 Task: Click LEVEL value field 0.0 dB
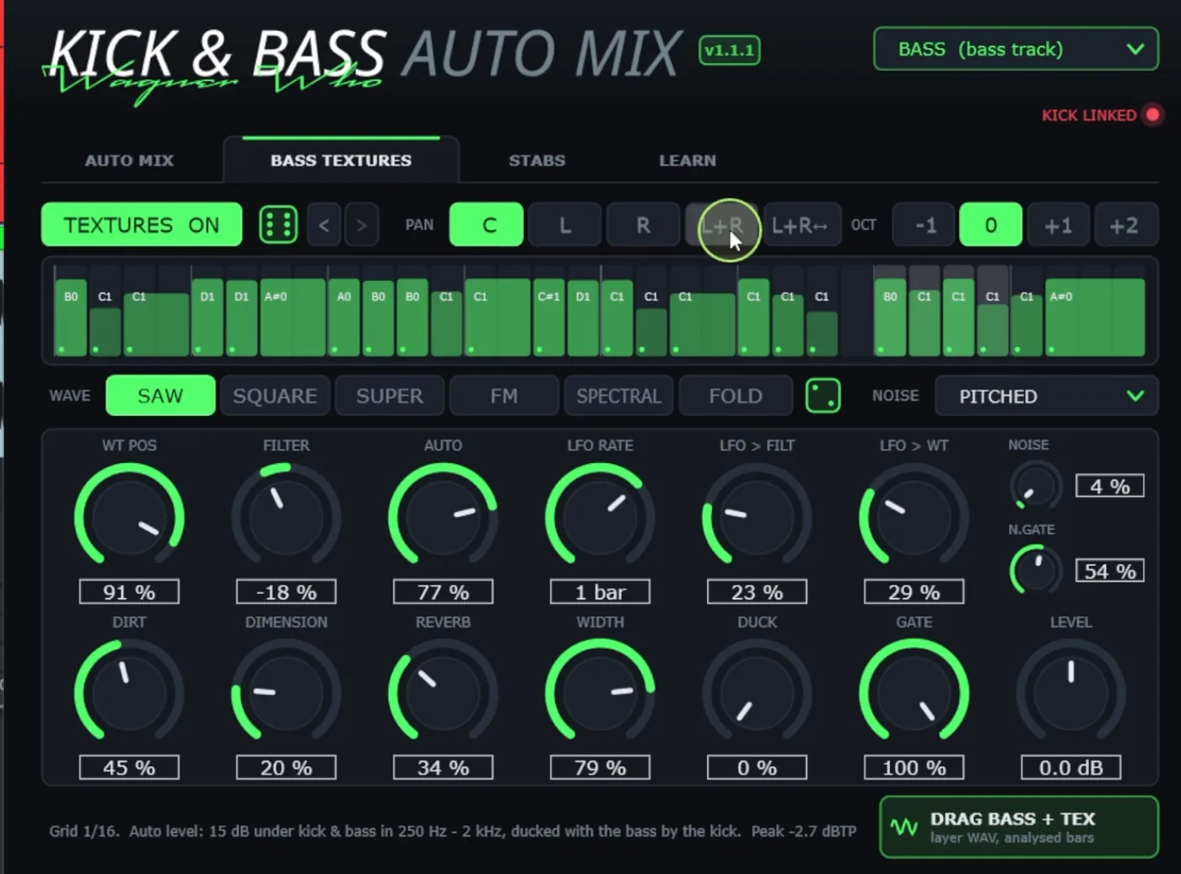pyautogui.click(x=1070, y=768)
